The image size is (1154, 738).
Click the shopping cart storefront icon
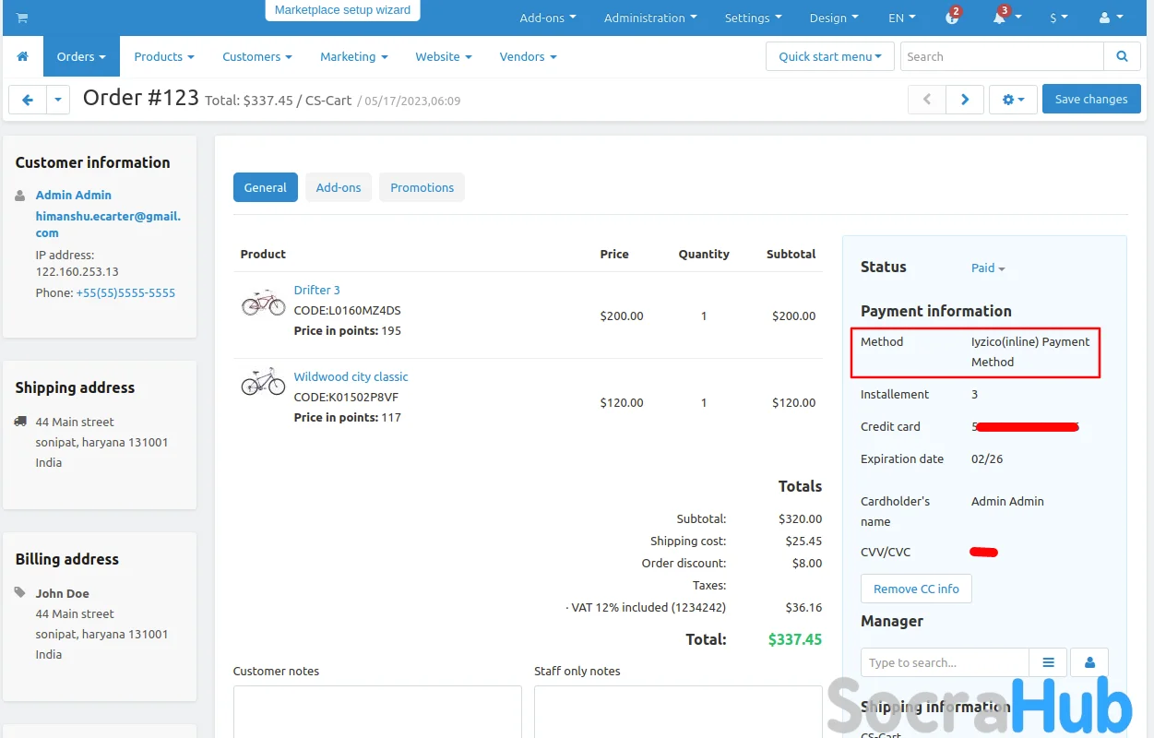pyautogui.click(x=22, y=18)
